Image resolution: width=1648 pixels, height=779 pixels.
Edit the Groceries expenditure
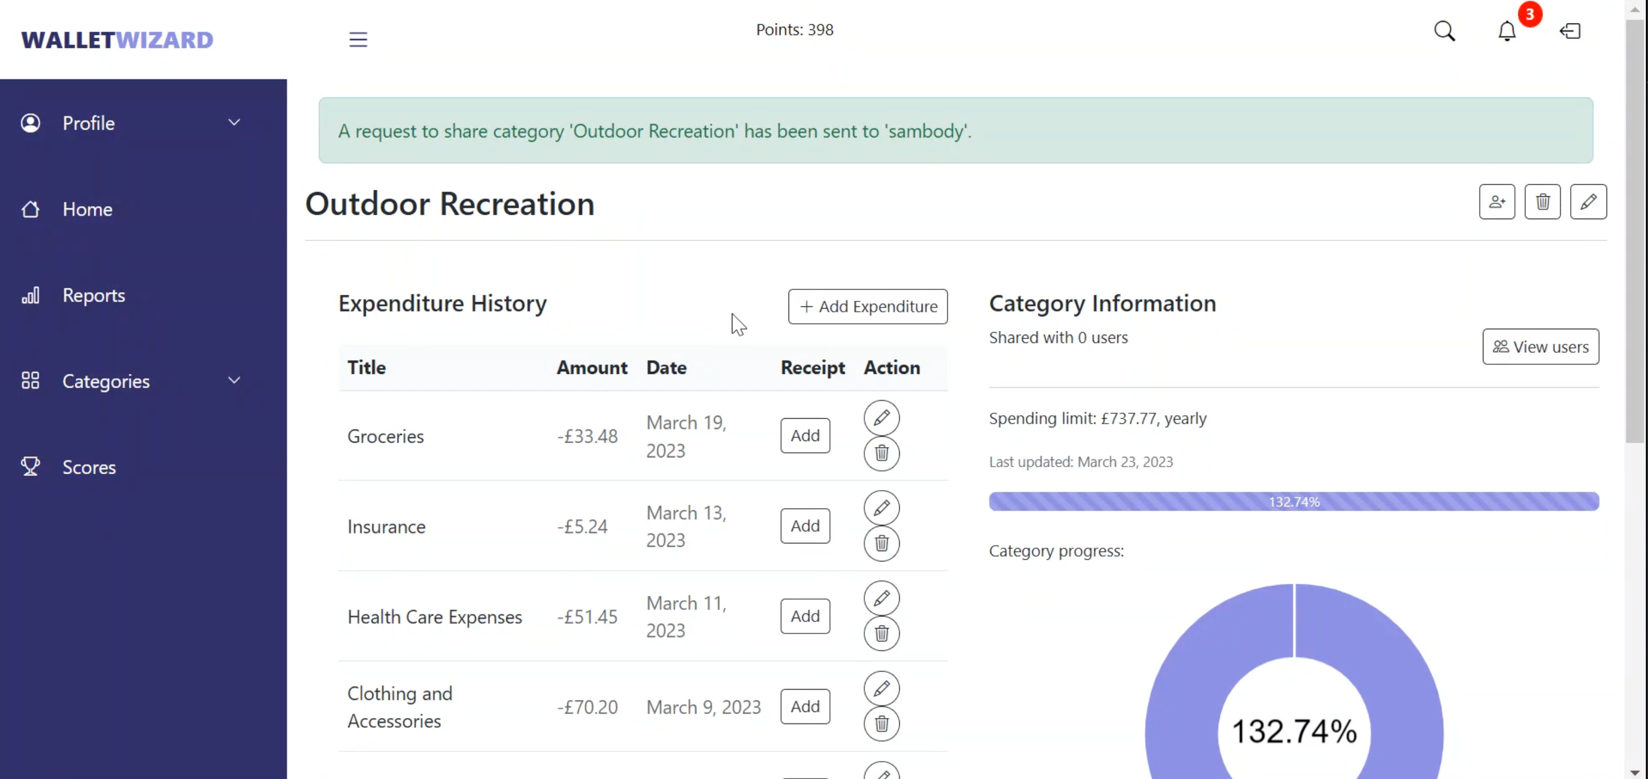pyautogui.click(x=881, y=418)
